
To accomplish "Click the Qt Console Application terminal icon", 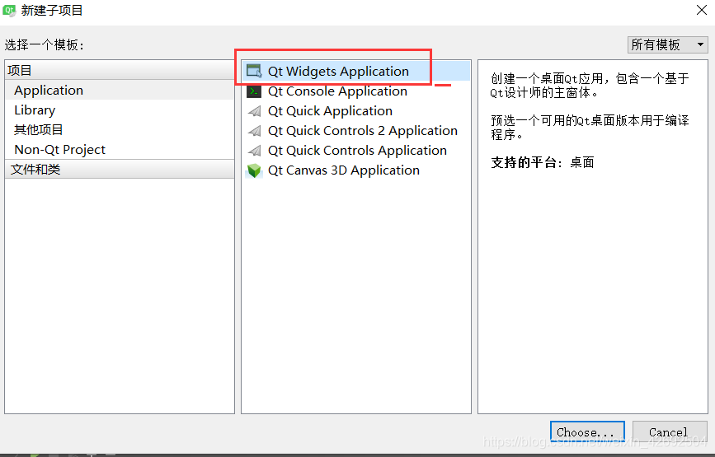I will [x=254, y=91].
